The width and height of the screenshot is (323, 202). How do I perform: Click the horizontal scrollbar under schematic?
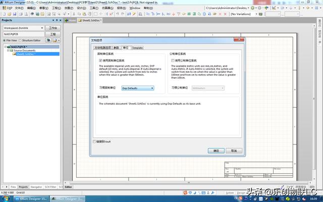click(x=188, y=183)
